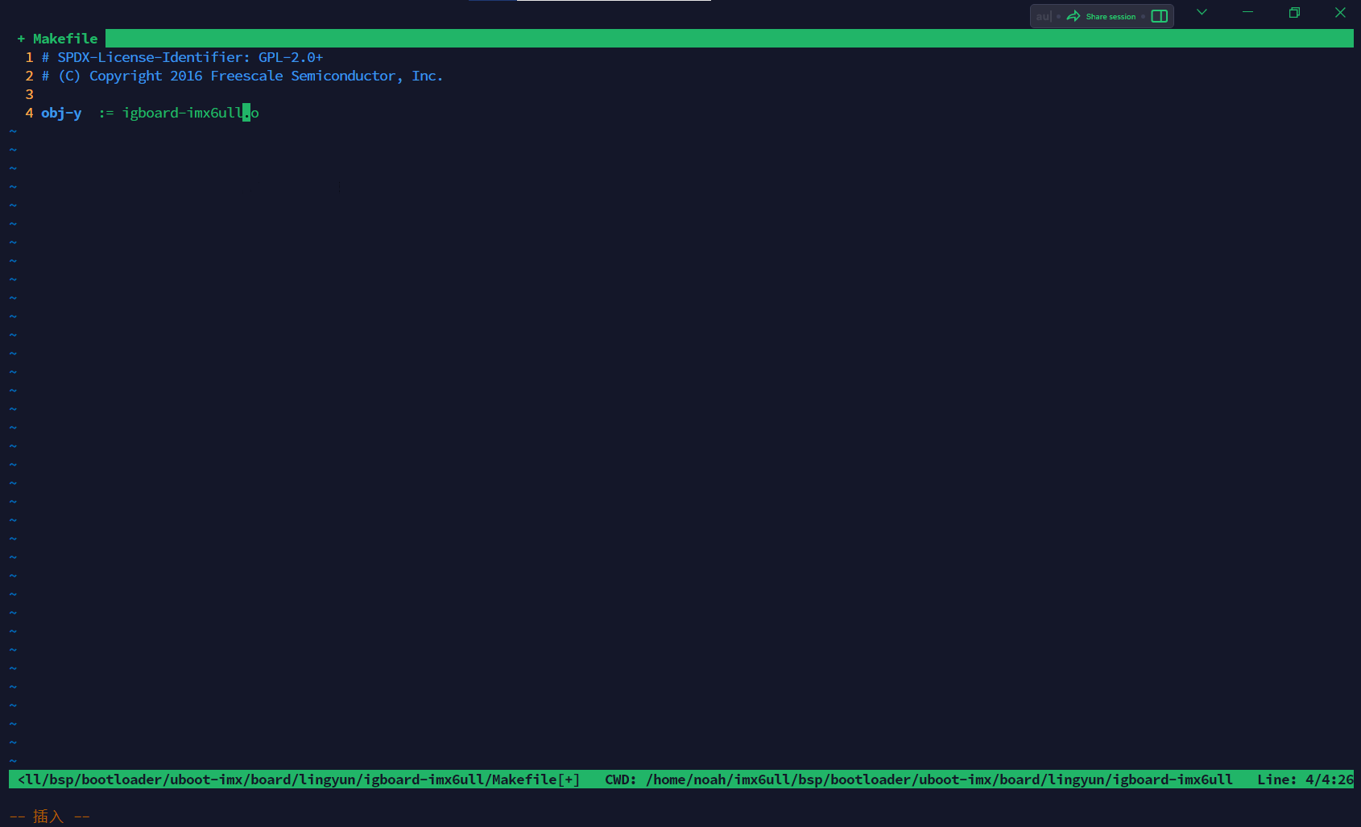1361x827 pixels.
Task: Click the Share session arrow icon
Action: click(1073, 16)
